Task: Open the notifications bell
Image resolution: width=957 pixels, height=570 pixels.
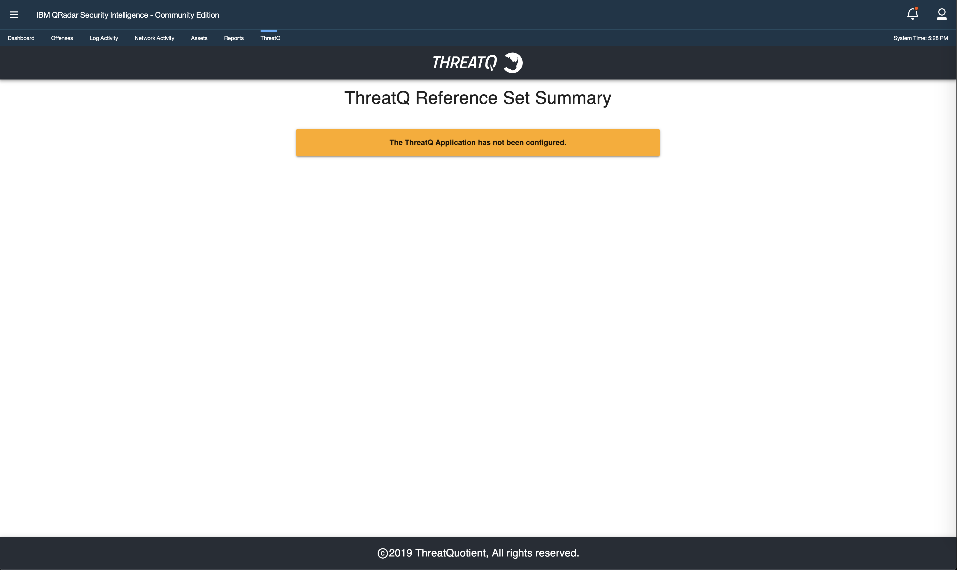Action: [x=913, y=14]
